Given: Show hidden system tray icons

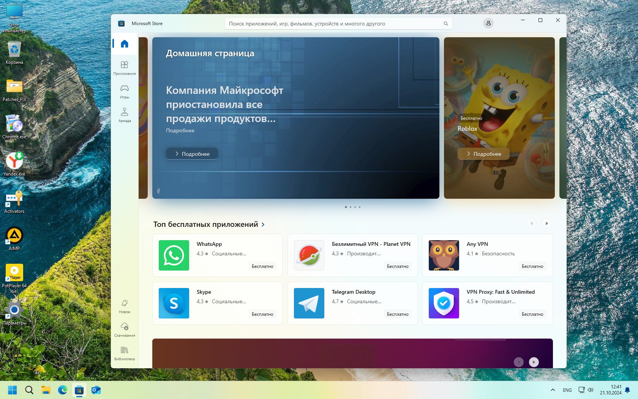Looking at the screenshot, I should (553, 390).
